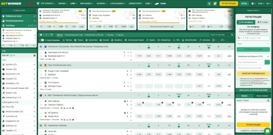The image size is (273, 135).
Task: Select the Футбол sport filter icon
Action: 63,40
